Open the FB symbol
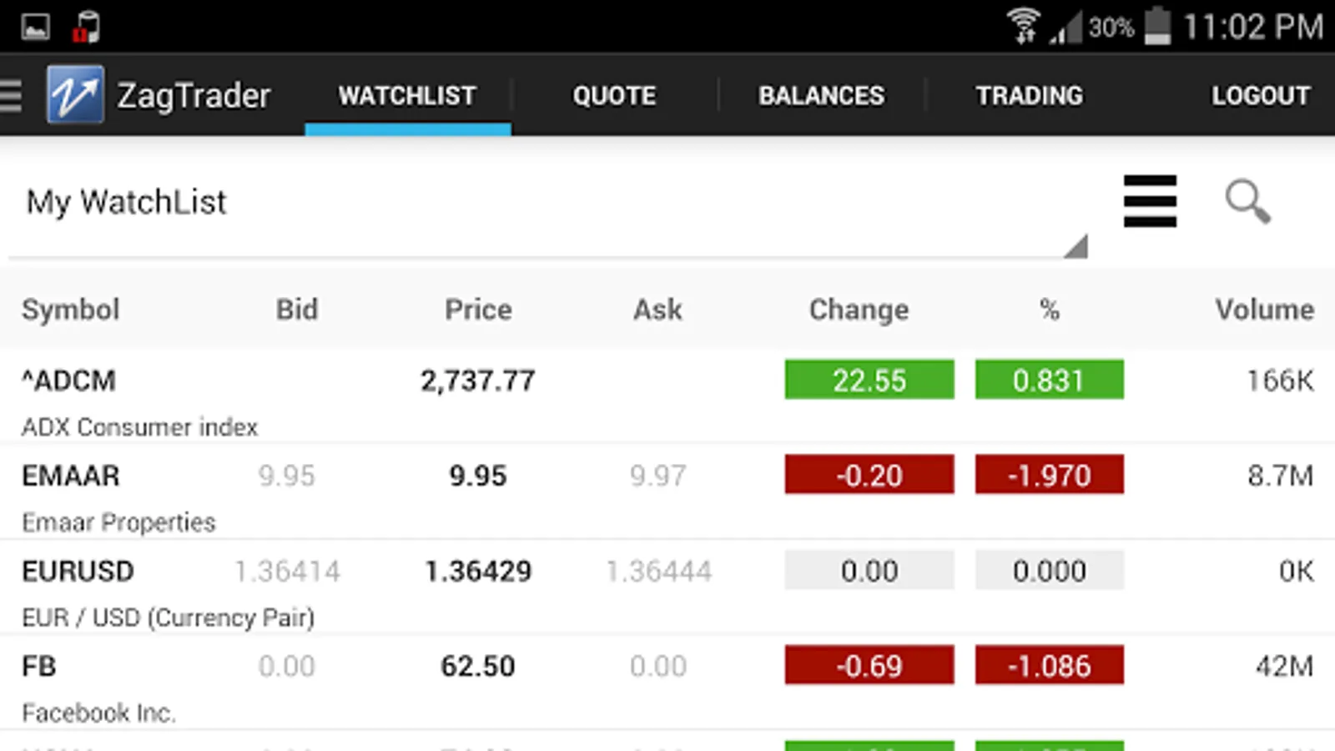This screenshot has width=1335, height=751. (39, 666)
